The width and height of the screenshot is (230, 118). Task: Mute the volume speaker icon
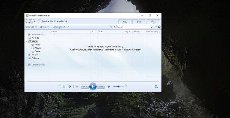pyautogui.click(x=109, y=87)
